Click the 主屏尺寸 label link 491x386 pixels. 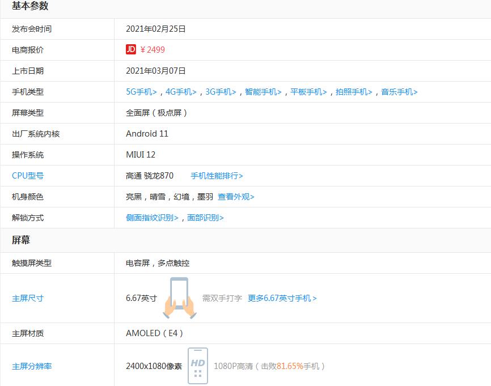coord(28,298)
